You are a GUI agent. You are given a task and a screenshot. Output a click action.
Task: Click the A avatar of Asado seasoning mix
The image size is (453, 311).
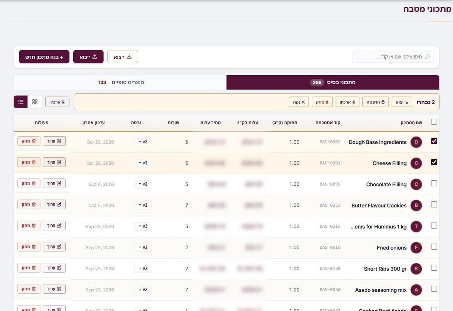[416, 290]
